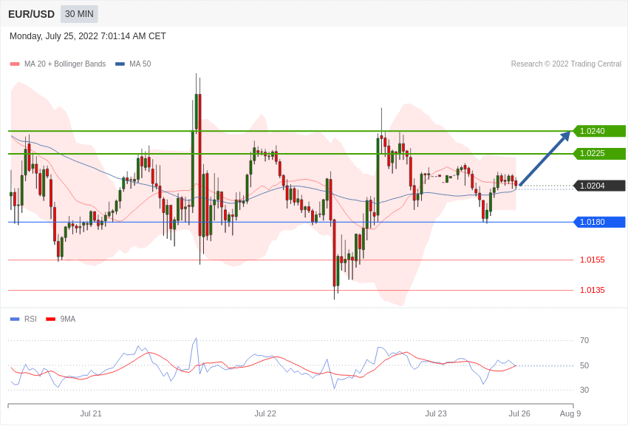This screenshot has width=628, height=426.
Task: Click the Jul 26 date axis label
Action: [x=519, y=413]
